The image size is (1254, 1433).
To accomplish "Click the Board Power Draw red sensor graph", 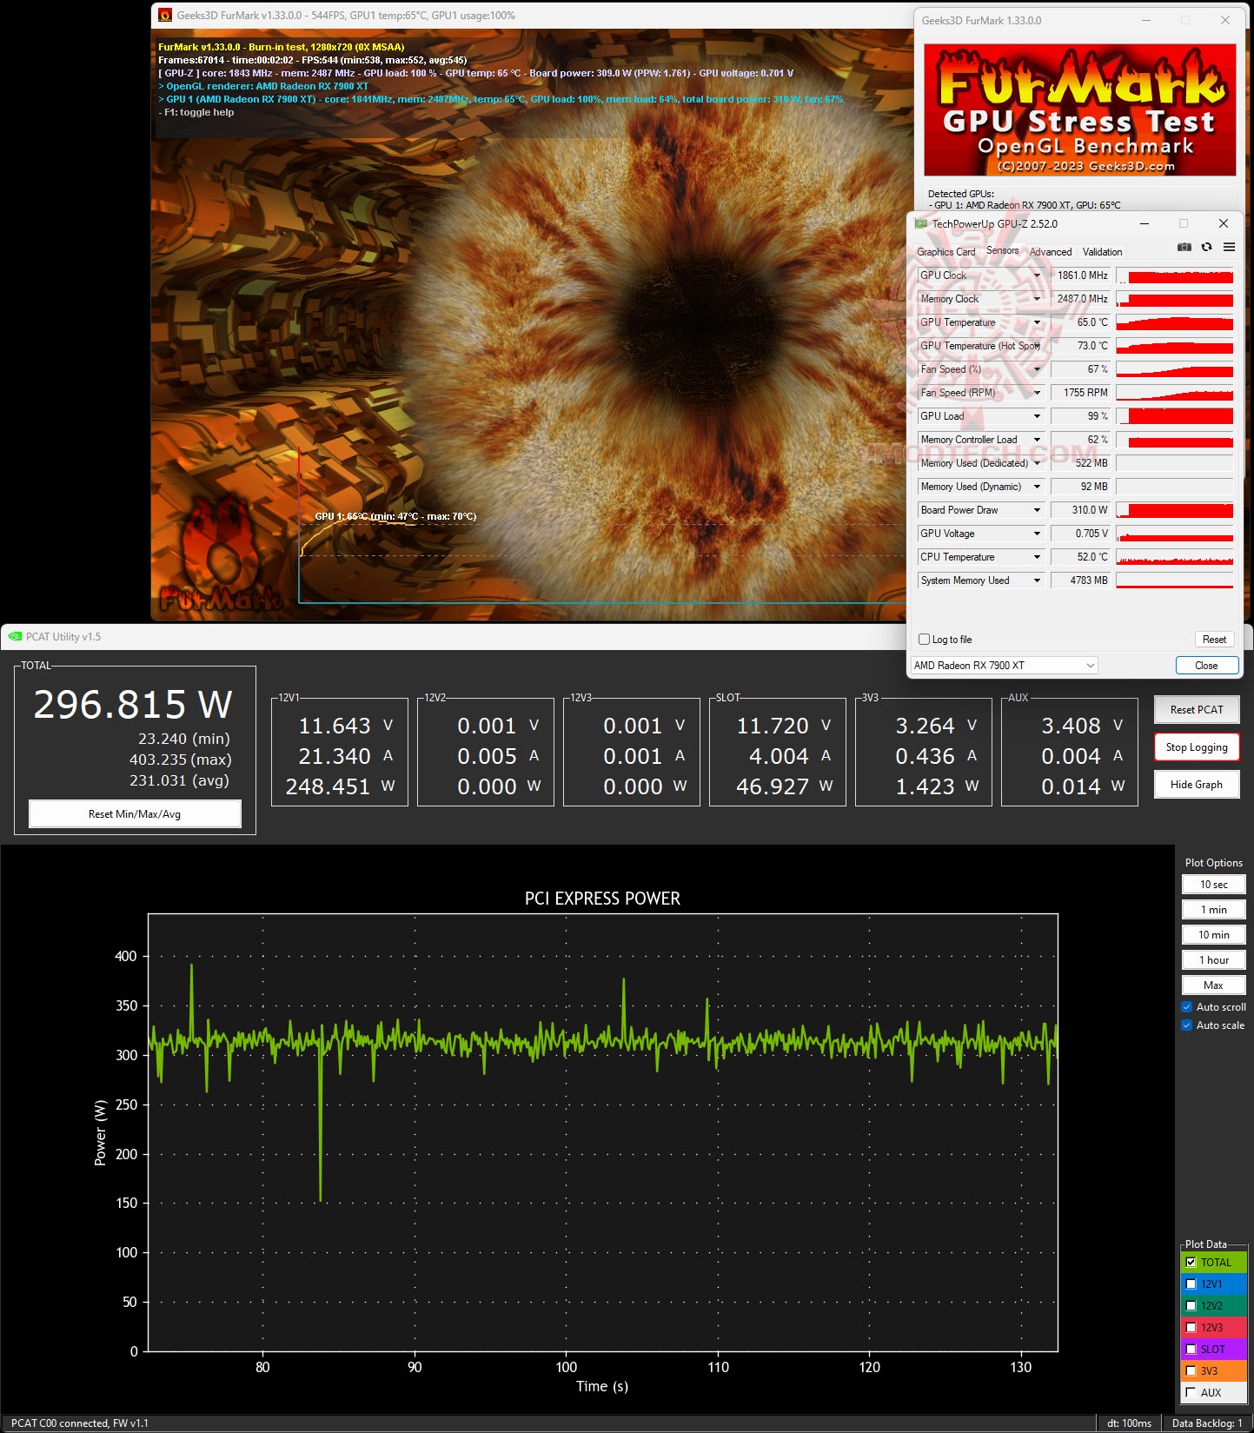I will [1175, 510].
